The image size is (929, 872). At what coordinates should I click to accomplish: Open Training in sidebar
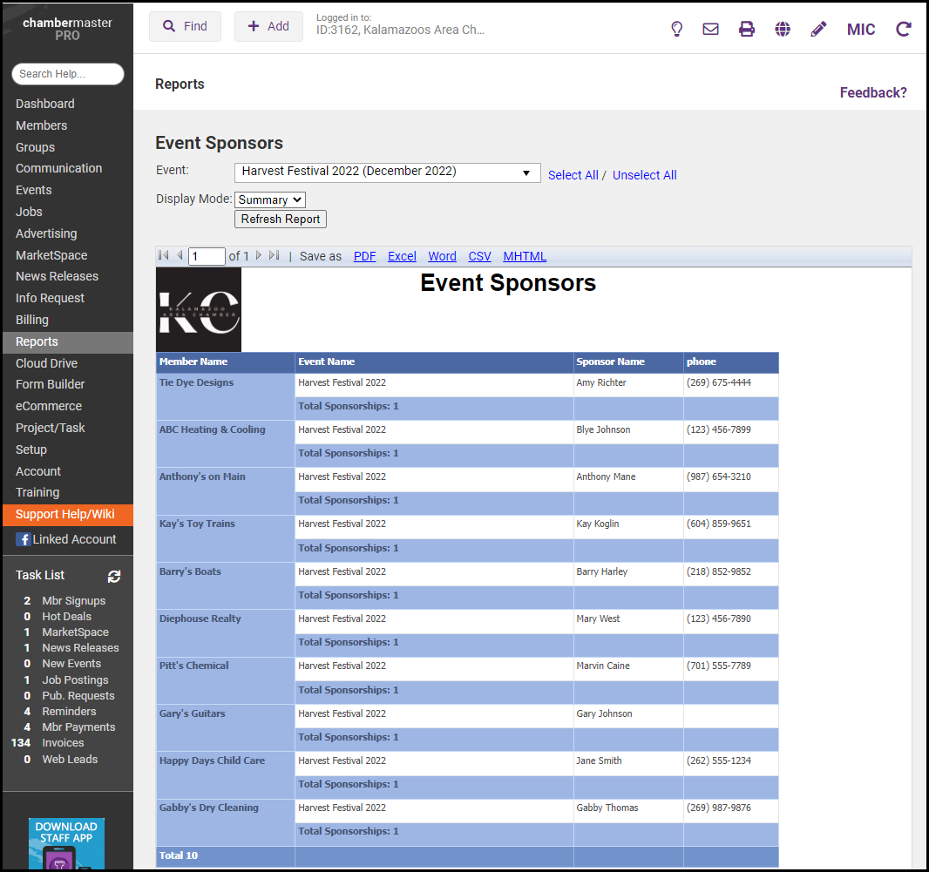(37, 493)
